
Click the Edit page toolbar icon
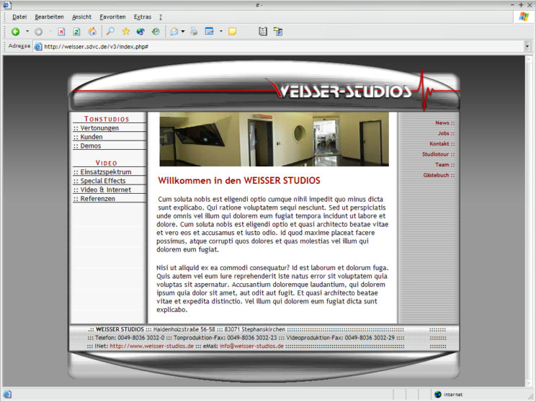click(209, 32)
